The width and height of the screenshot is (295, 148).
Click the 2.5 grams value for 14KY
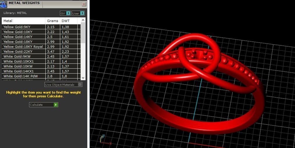click(50, 37)
